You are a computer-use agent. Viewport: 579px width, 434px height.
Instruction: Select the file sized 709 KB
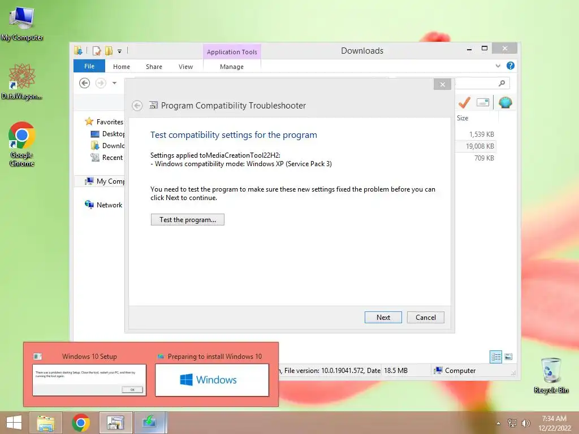tap(484, 158)
